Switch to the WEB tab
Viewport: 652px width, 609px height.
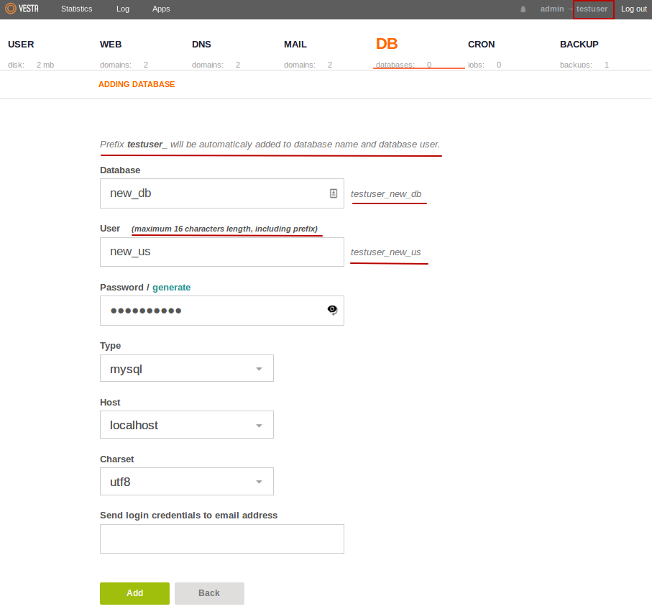111,45
